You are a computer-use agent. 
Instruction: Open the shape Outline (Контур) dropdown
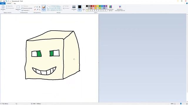tap(66, 6)
